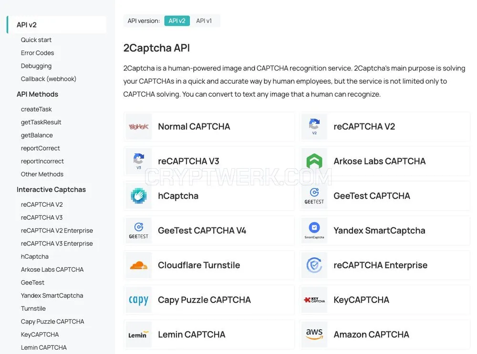Click the GeeTest CAPTCHA V4 logo icon

(x=139, y=231)
